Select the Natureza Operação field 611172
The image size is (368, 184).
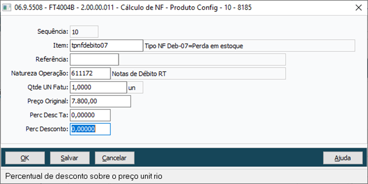(x=90, y=74)
